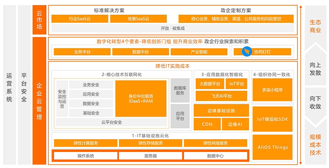Select the 产业智能 block
This screenshot has width=329, height=168.
click(199, 52)
